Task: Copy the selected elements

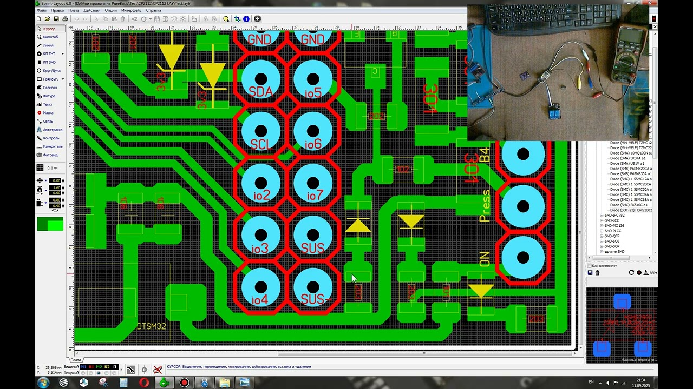Action: tap(105, 19)
